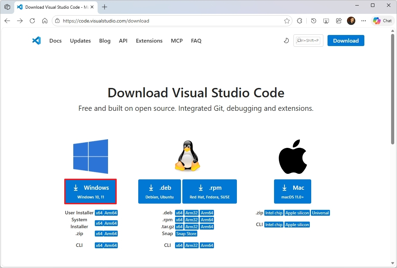Select Linux .tar.gz x64 link
Image resolution: width=397 pixels, height=268 pixels.
179,226
